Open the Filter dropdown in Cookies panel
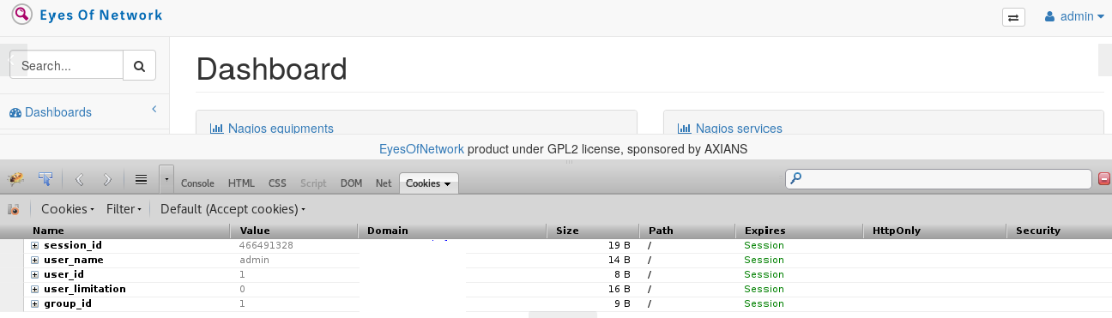 point(124,209)
